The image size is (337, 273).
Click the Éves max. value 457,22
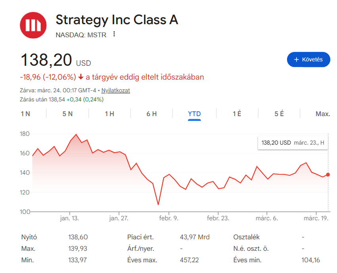[190, 260]
